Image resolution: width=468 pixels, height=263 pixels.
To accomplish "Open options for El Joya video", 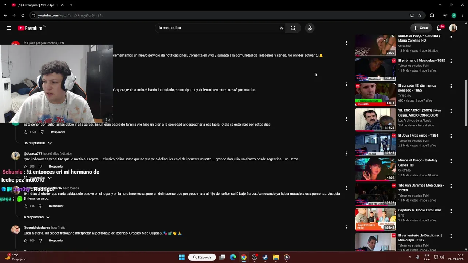I will click(x=451, y=136).
